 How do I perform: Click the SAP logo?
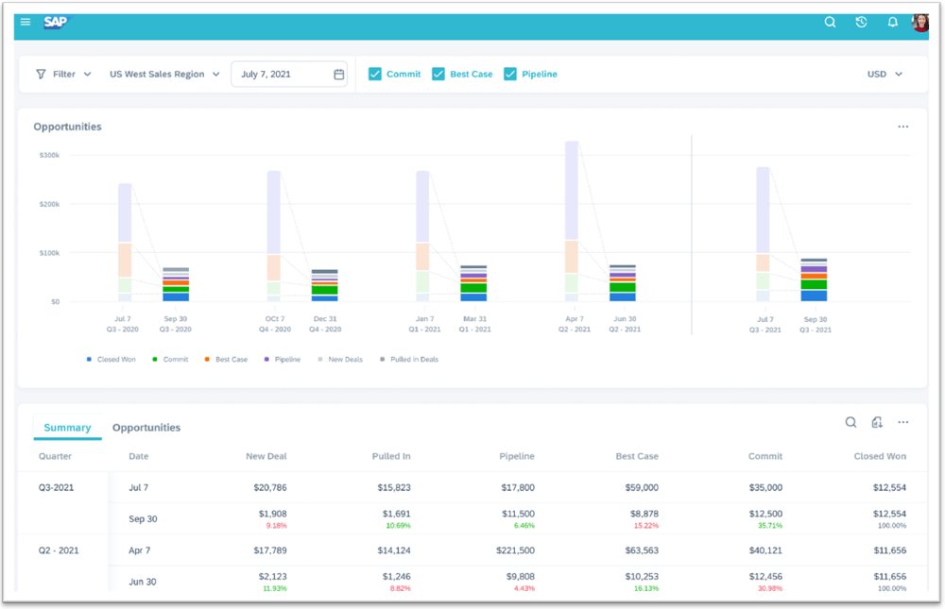pyautogui.click(x=56, y=22)
